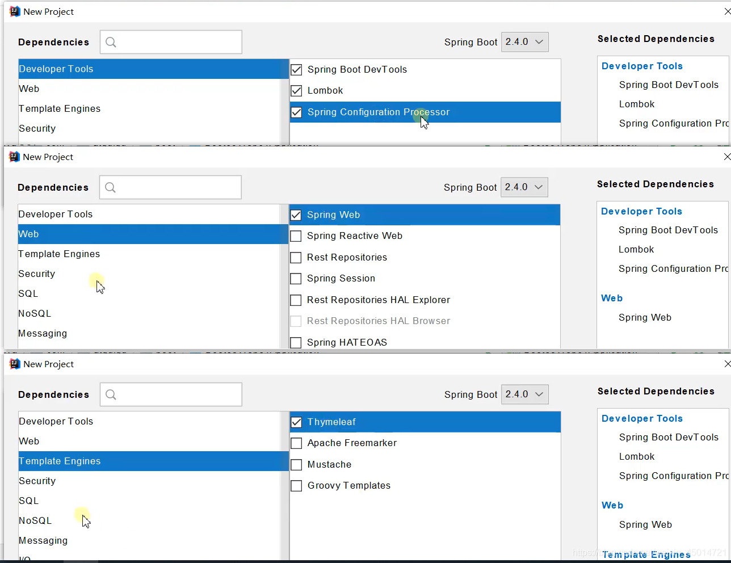
Task: Click the search magnifier icon in the Template Engines dialog
Action: pos(111,394)
